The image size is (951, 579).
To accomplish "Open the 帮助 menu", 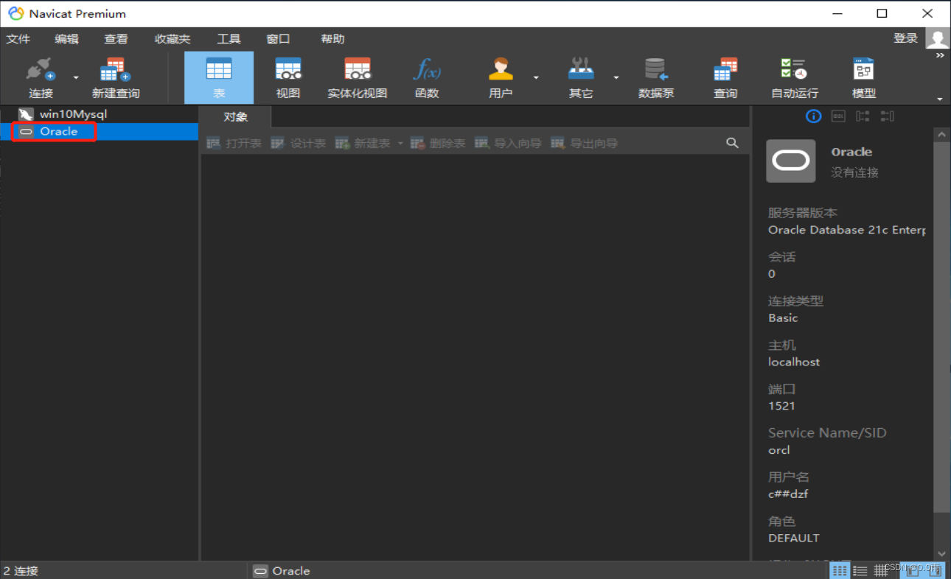I will (332, 39).
